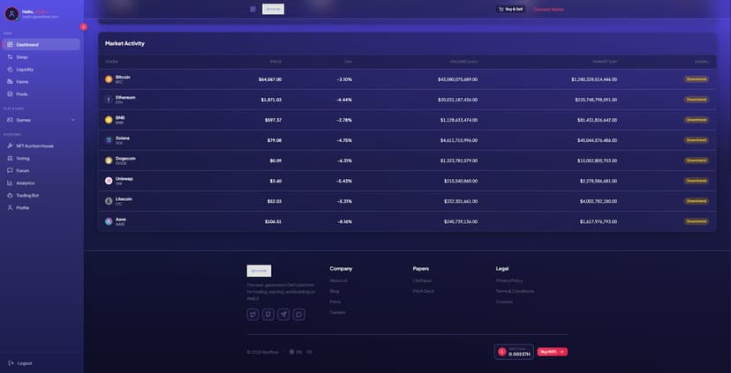This screenshot has height=373, width=731.
Task: Click the chat bubble social icon in footer
Action: coord(298,314)
